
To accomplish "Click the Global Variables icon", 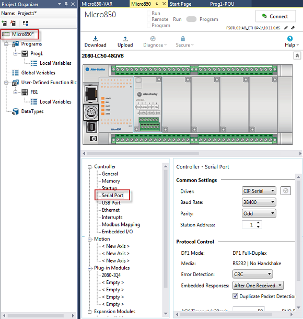I will click(15, 73).
